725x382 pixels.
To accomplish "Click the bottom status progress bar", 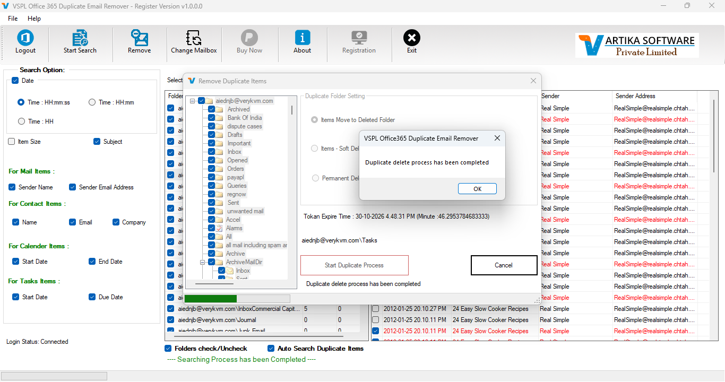I will tap(54, 376).
